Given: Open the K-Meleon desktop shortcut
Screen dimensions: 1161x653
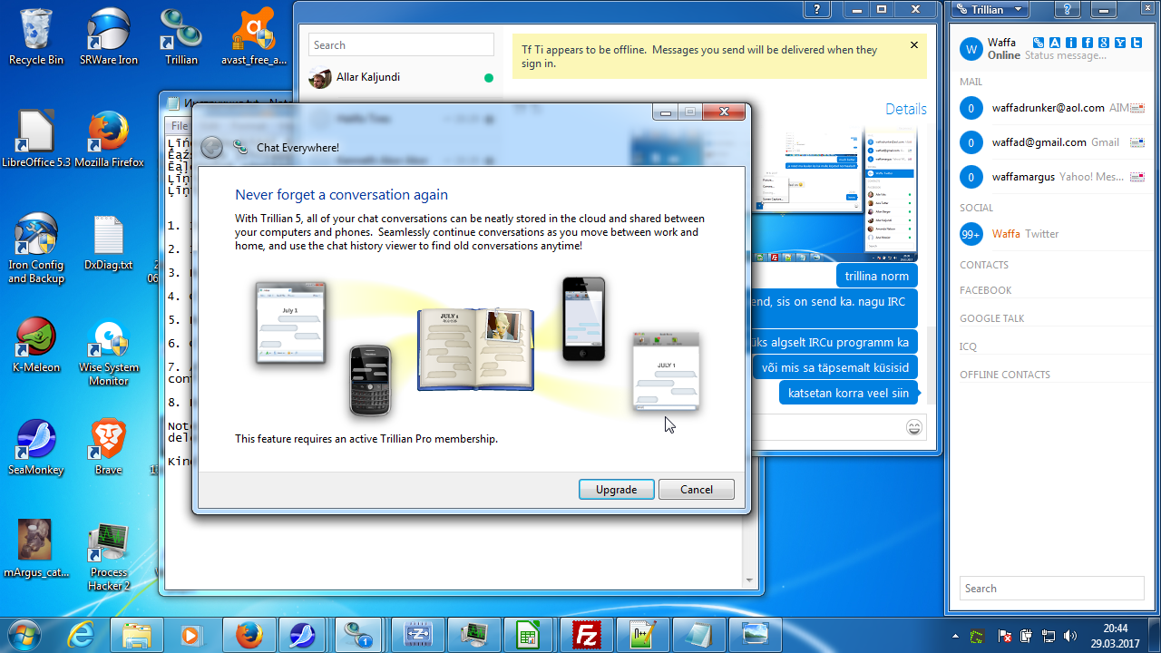Looking at the screenshot, I should point(36,345).
